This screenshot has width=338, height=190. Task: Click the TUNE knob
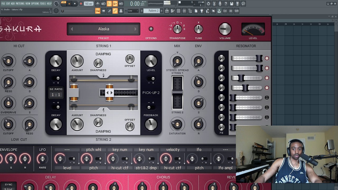pos(199,29)
